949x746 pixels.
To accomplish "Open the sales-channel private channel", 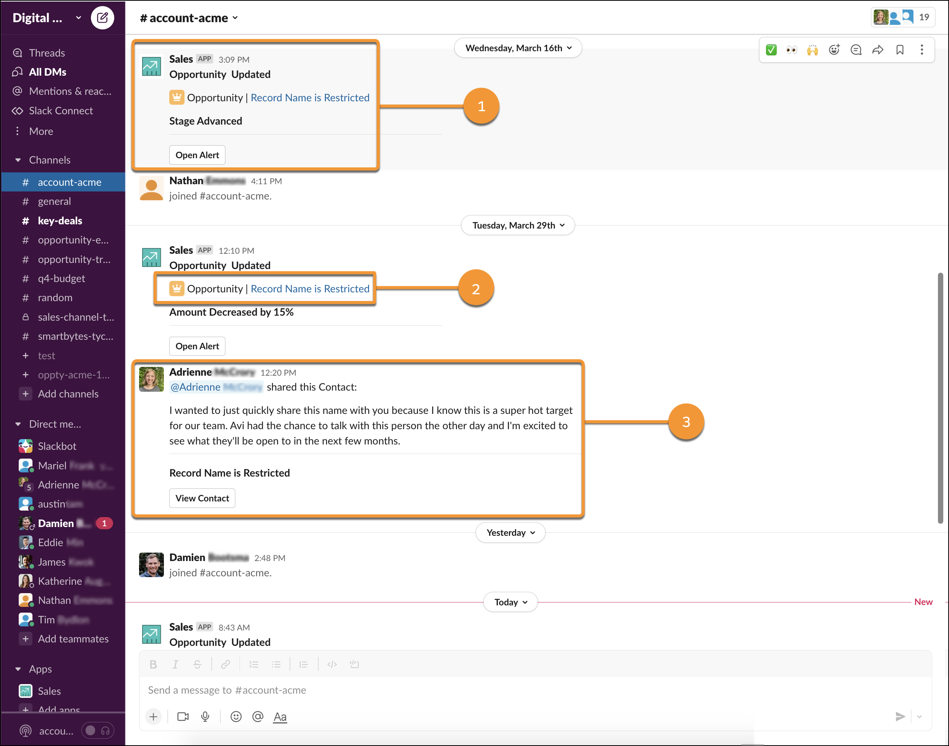I will (63, 317).
